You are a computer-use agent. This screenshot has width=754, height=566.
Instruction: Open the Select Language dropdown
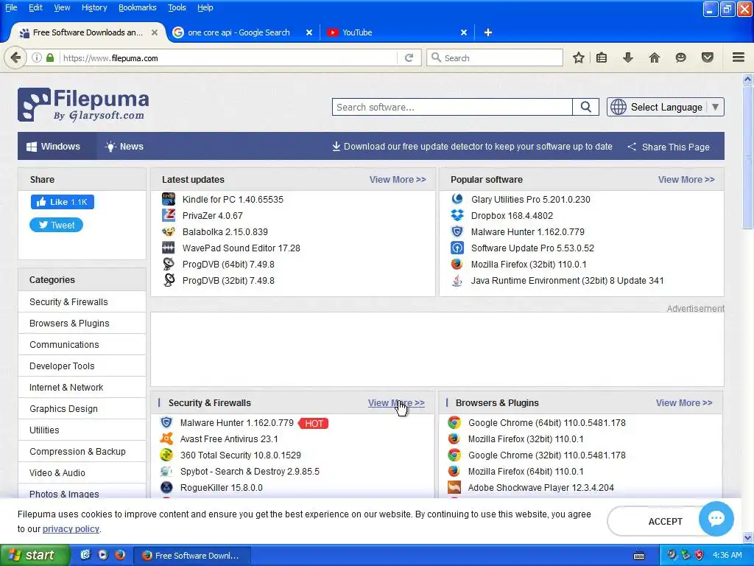[666, 107]
